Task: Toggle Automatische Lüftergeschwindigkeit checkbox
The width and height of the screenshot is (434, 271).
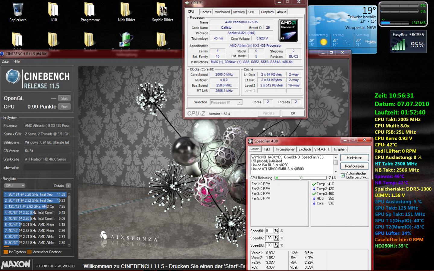Action: [343, 175]
